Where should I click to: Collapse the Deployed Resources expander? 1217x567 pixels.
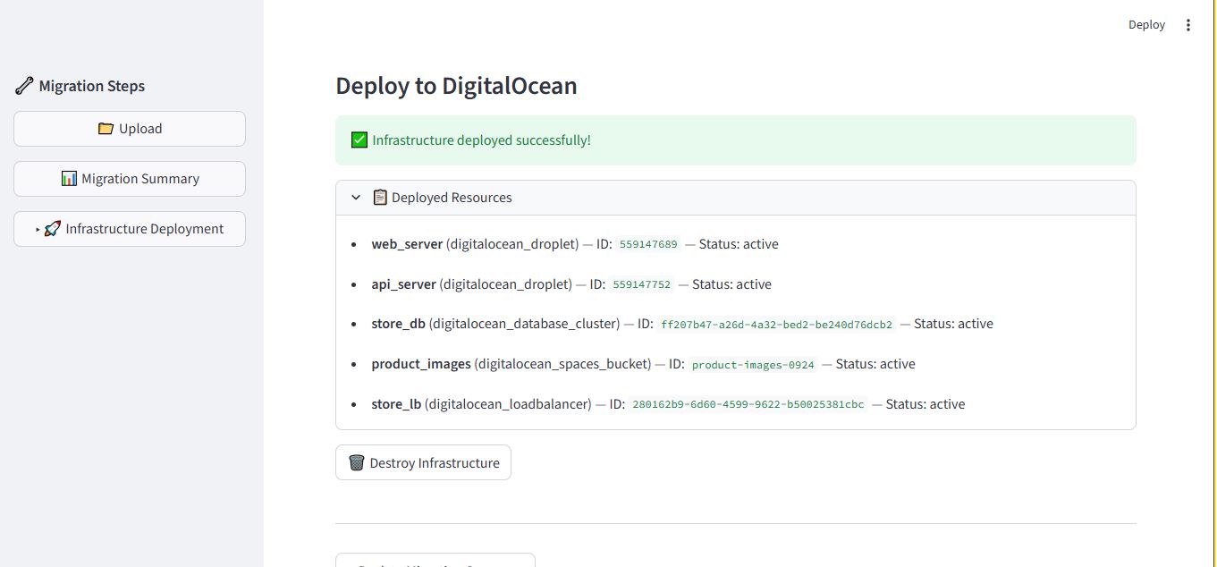(735, 198)
